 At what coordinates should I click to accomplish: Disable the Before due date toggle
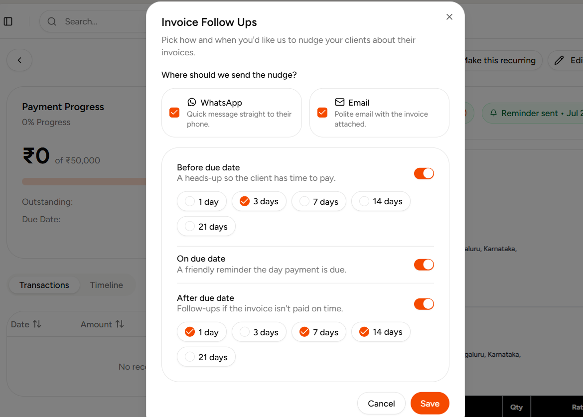[424, 173]
